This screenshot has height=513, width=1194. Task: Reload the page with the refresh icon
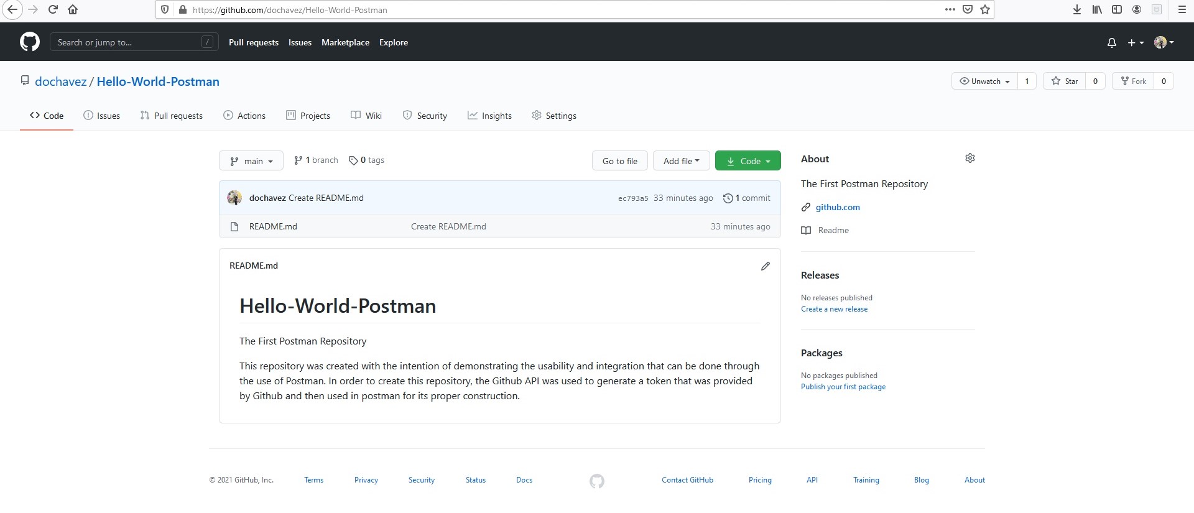[x=53, y=9]
